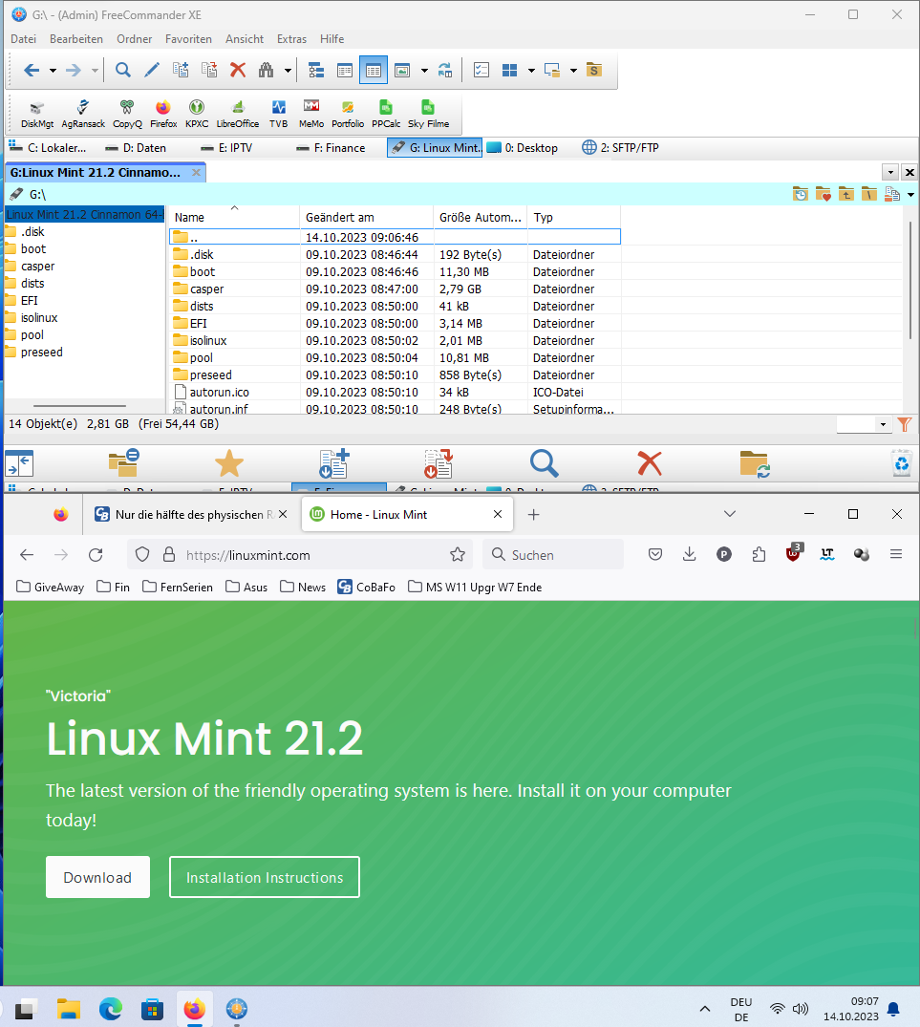Click the Back arrow in FreeCommander toolbar
The width and height of the screenshot is (920, 1027).
32,70
